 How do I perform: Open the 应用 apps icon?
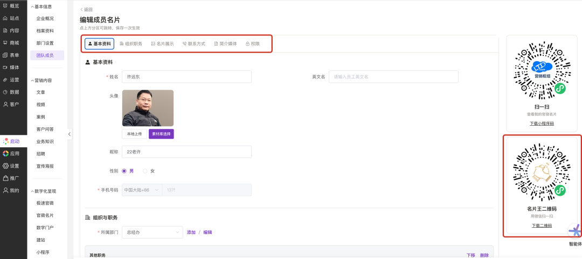point(5,153)
